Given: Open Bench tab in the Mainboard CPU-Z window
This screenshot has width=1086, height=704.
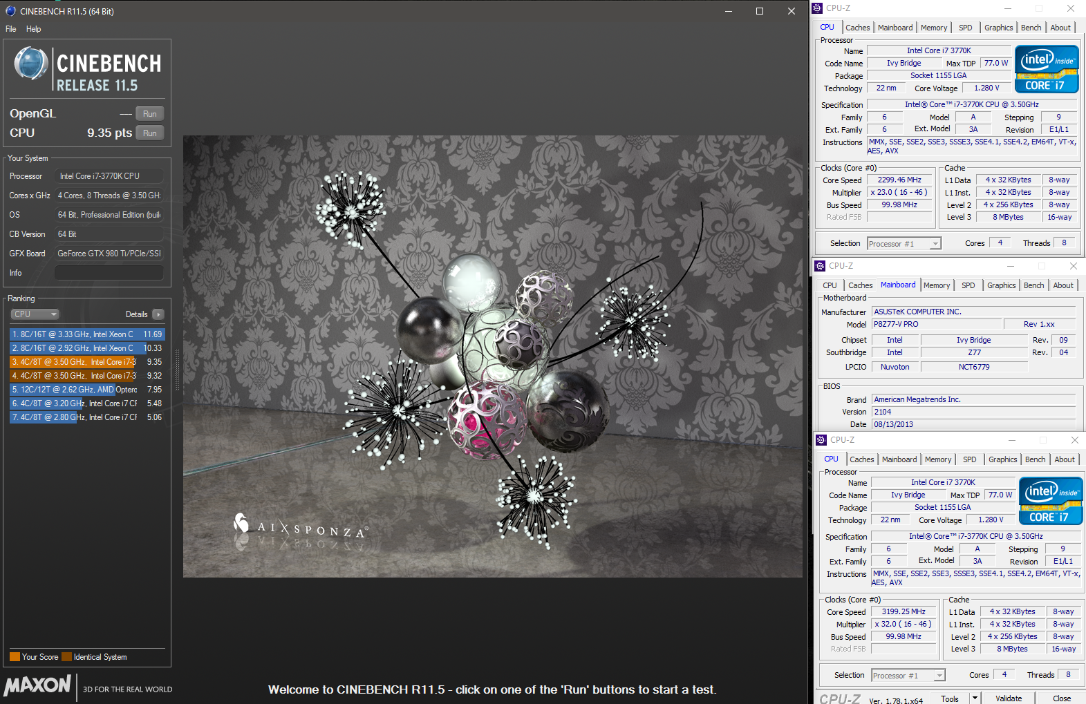Looking at the screenshot, I should (1034, 285).
